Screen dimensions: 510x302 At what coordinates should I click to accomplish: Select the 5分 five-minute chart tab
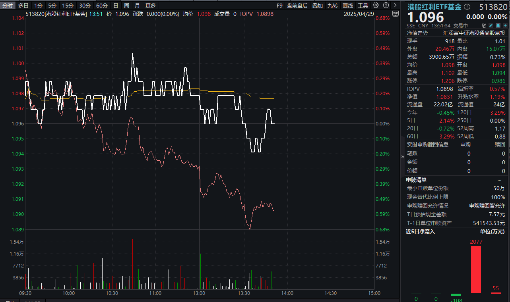tap(52, 6)
